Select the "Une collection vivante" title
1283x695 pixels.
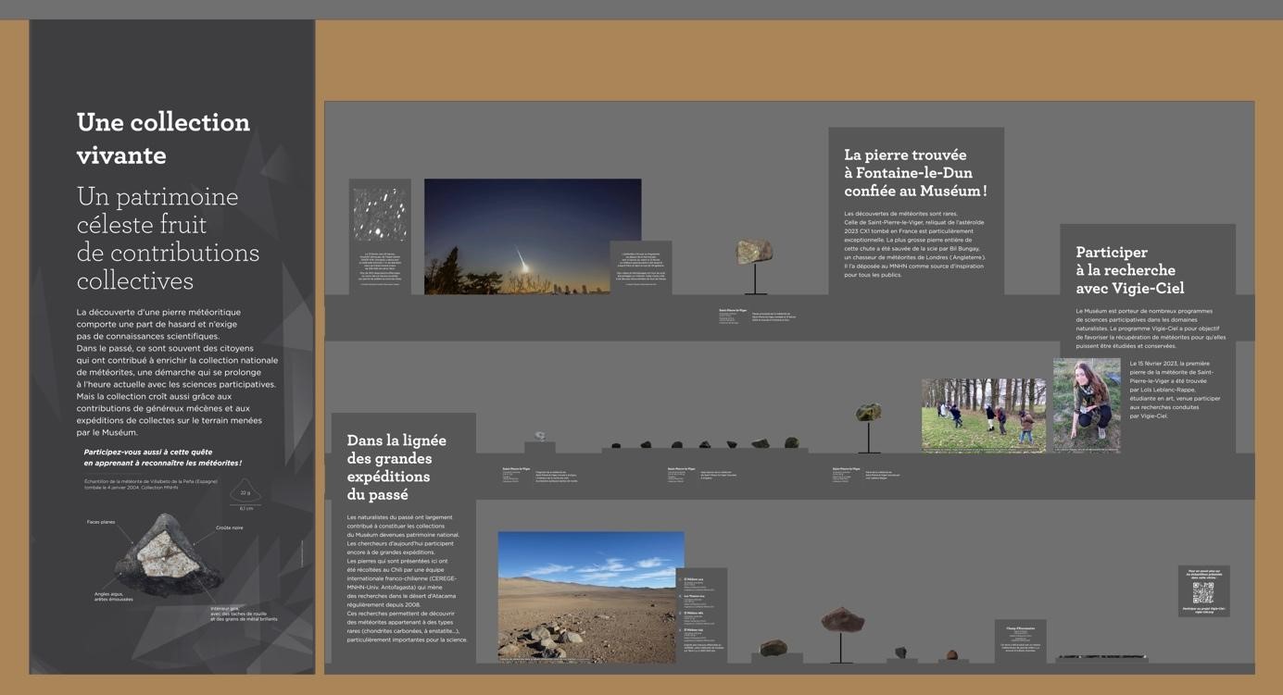coord(163,138)
